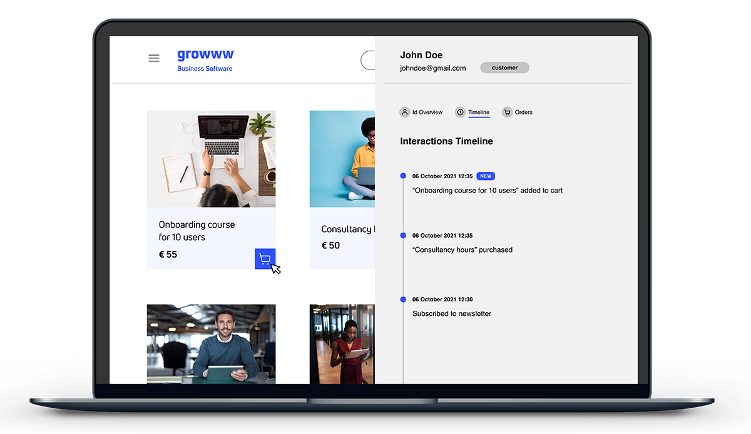Click the NEW badge on latest interaction
Viewport: 751px width, 434px height.
[x=486, y=176]
